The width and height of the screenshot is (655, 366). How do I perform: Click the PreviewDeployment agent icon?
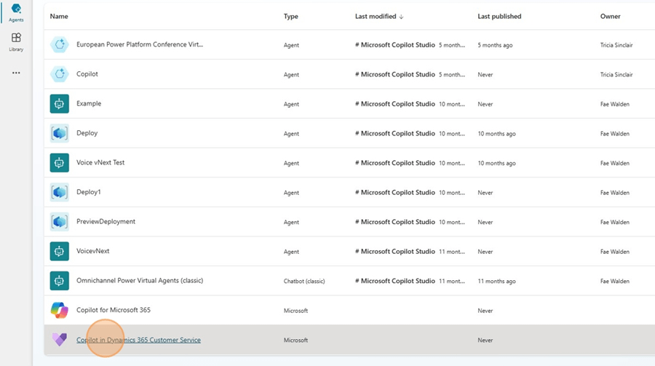pos(59,222)
